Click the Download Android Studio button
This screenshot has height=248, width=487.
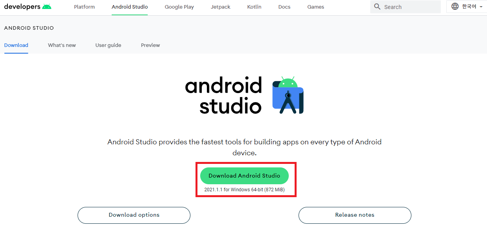pyautogui.click(x=244, y=176)
